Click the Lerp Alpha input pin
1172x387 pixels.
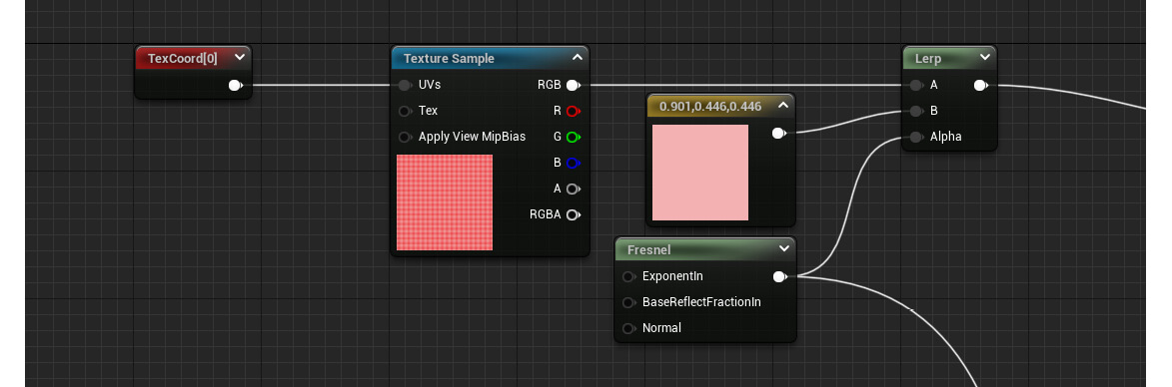[x=916, y=138]
